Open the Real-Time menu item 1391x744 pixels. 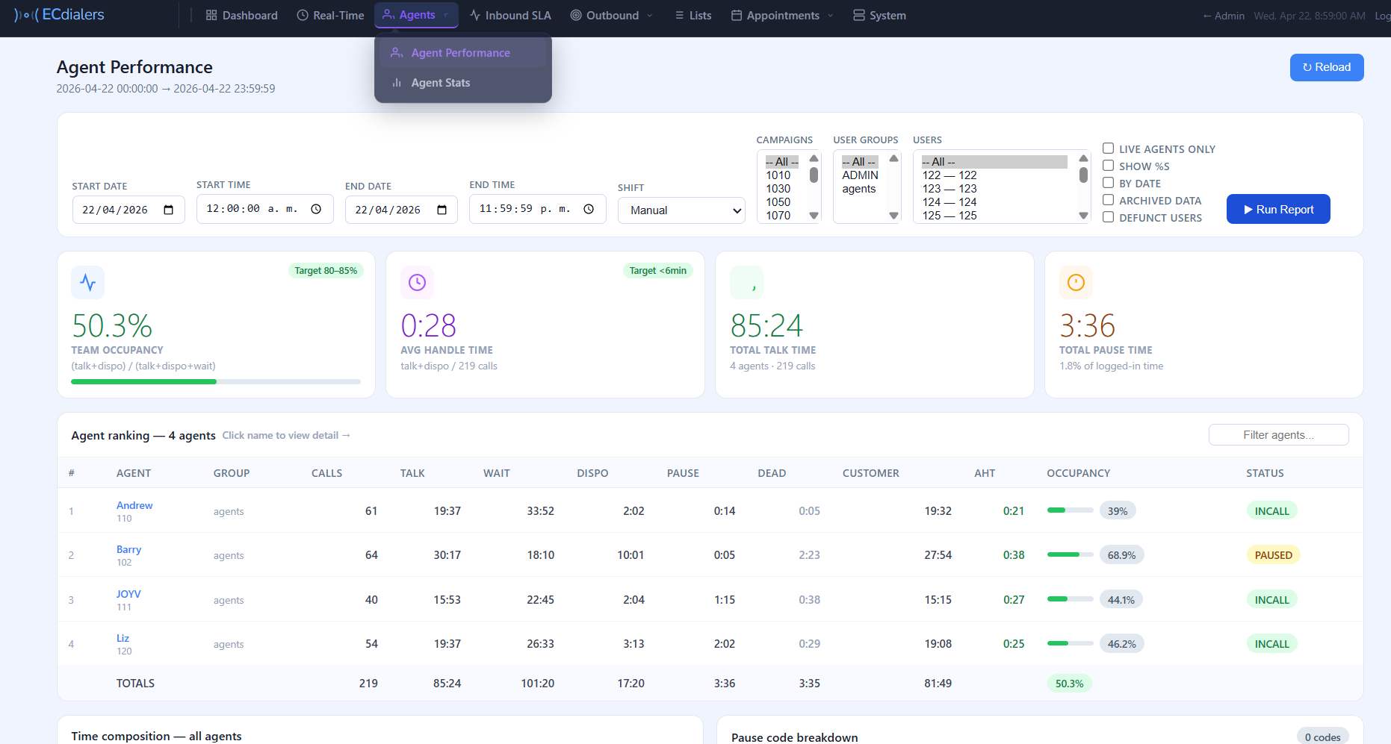click(330, 15)
